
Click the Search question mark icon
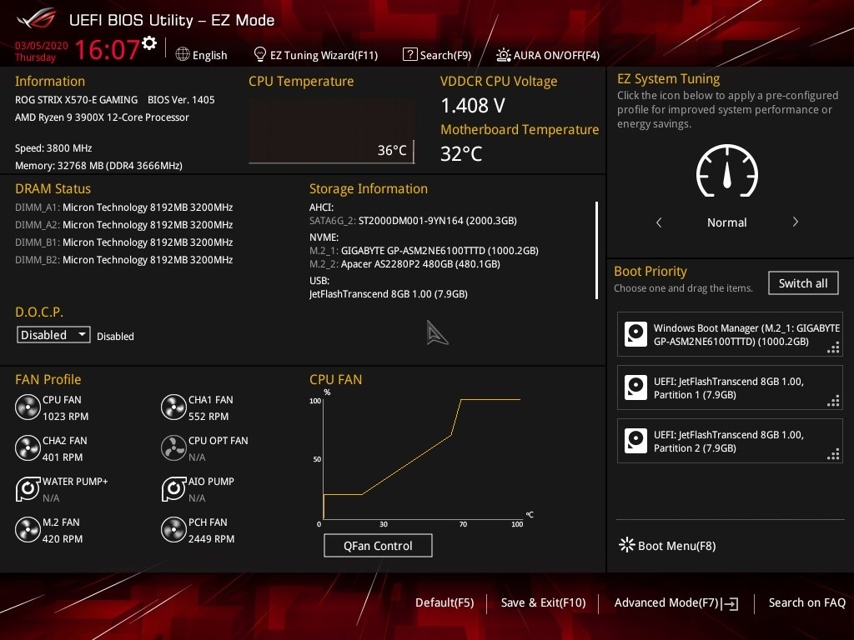(x=409, y=54)
